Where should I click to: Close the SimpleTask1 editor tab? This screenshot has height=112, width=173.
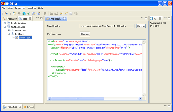click(64, 19)
